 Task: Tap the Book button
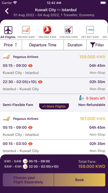(x=80, y=180)
